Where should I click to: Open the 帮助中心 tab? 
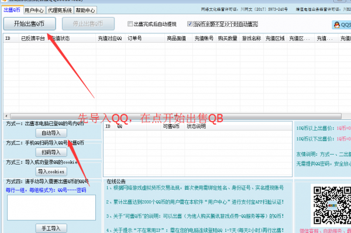tap(85, 11)
